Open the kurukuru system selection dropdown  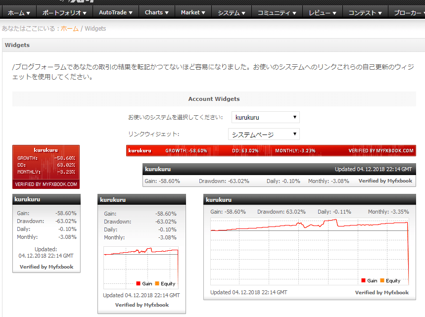(x=265, y=117)
